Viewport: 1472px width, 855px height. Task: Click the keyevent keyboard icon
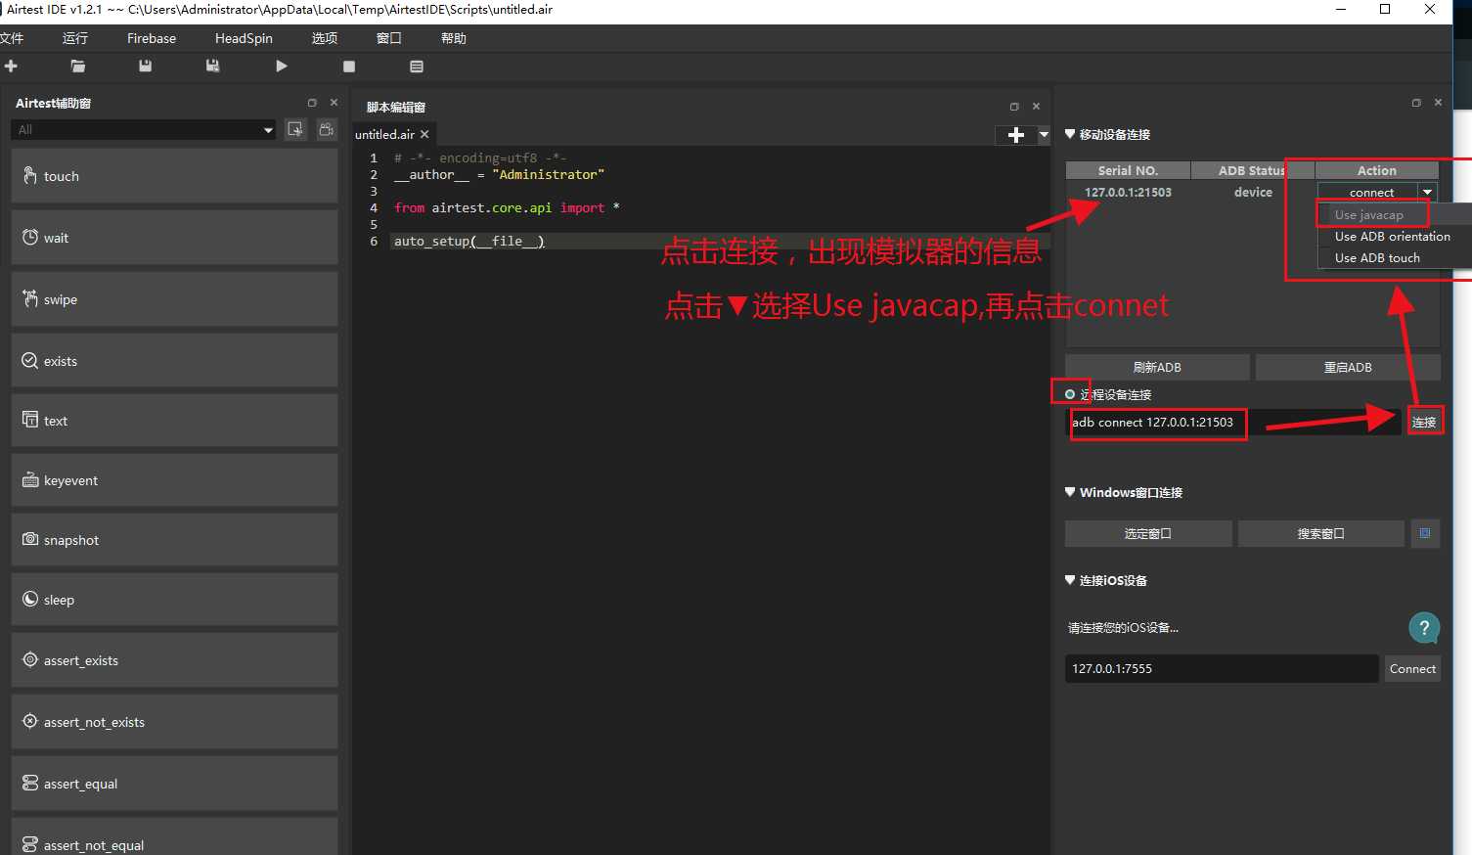[x=30, y=480]
